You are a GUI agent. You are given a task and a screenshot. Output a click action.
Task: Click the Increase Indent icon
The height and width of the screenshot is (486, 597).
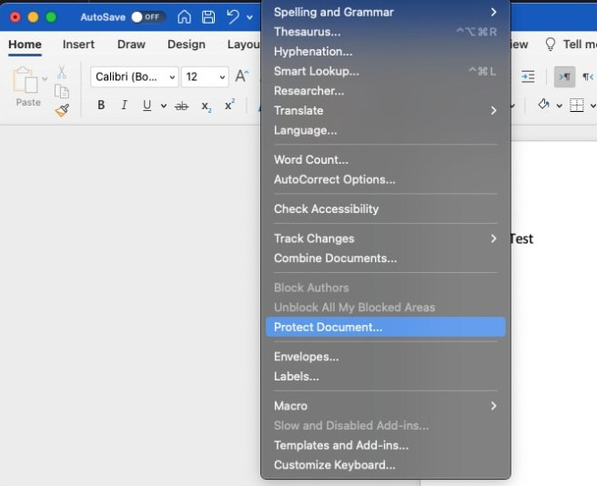click(x=528, y=76)
